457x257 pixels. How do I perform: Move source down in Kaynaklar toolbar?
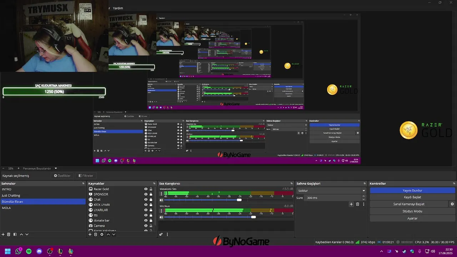point(114,235)
